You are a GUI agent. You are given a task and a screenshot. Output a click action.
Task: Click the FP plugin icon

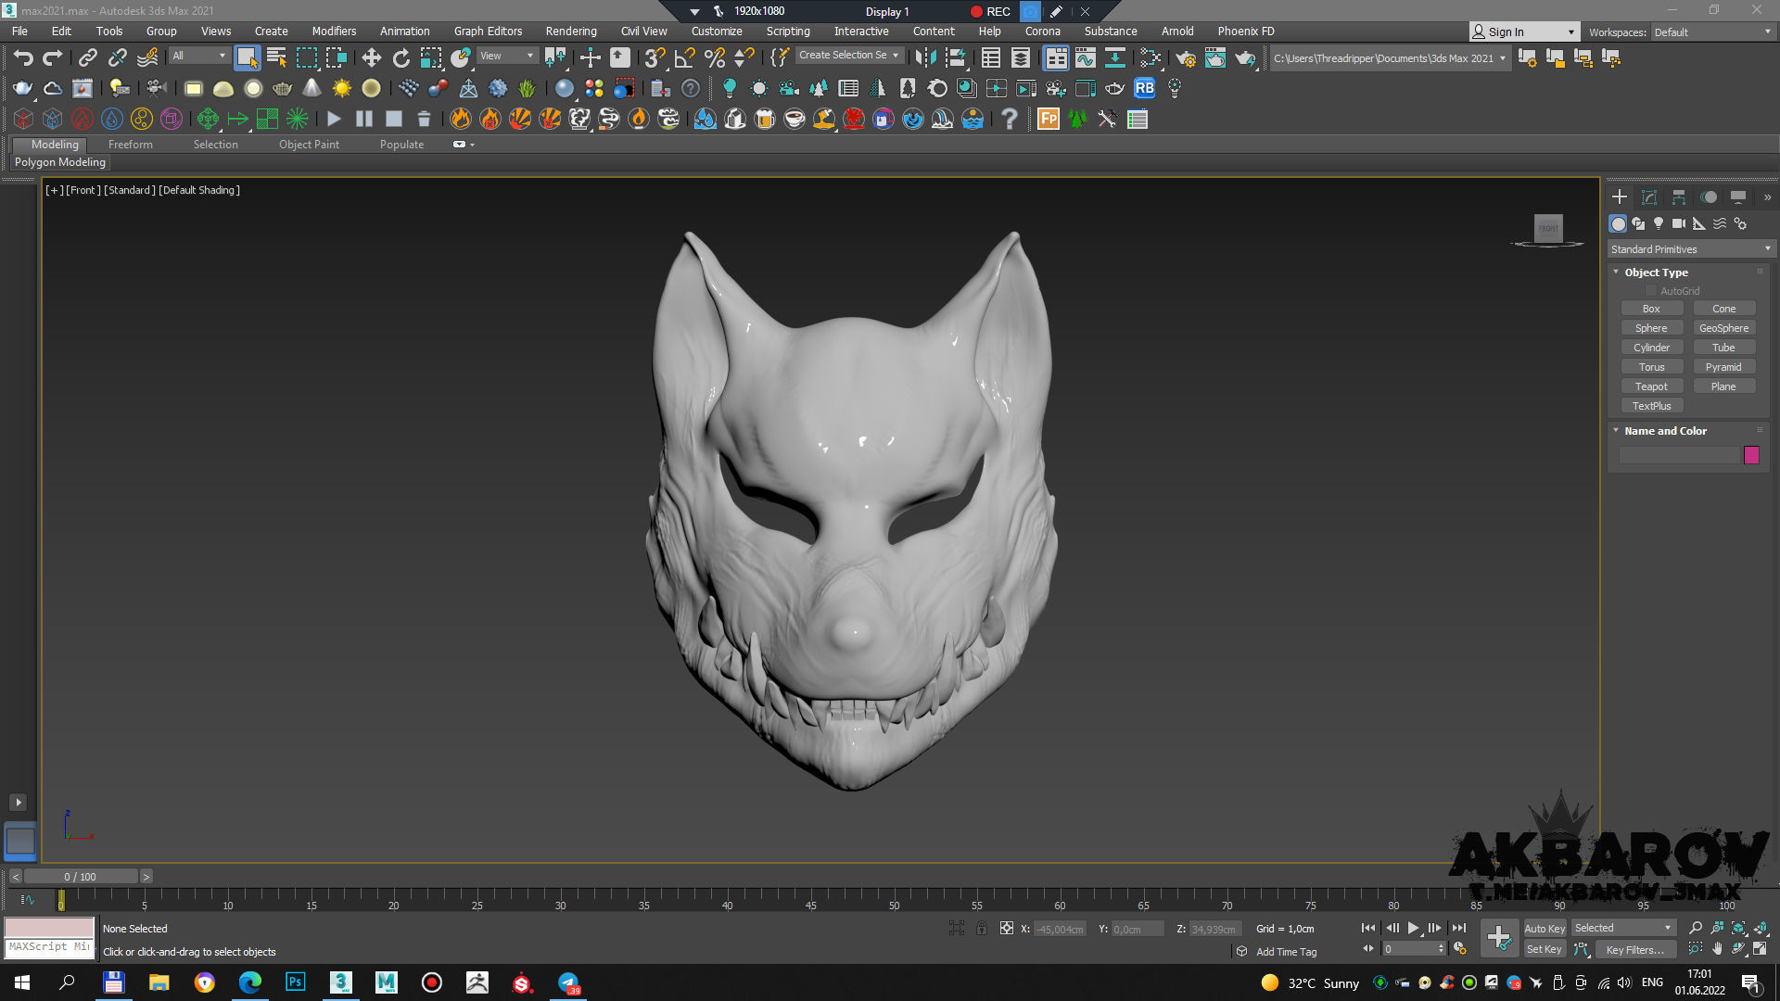pos(1049,119)
